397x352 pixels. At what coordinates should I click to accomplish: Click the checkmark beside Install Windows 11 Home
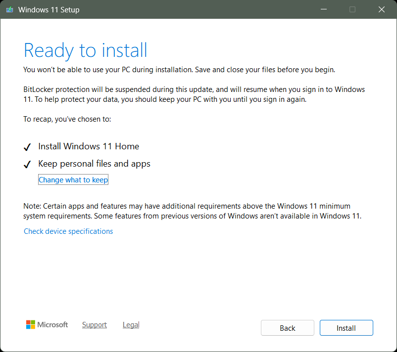tap(27, 147)
